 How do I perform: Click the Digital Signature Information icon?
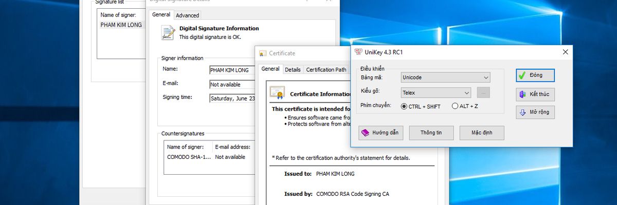(168, 32)
